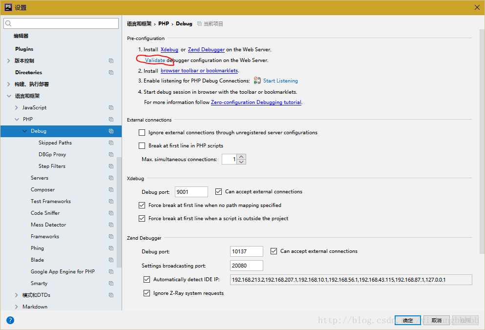Image resolution: width=485 pixels, height=330 pixels.
Task: Click the project-level icon beside Phing
Action: pos(111,248)
